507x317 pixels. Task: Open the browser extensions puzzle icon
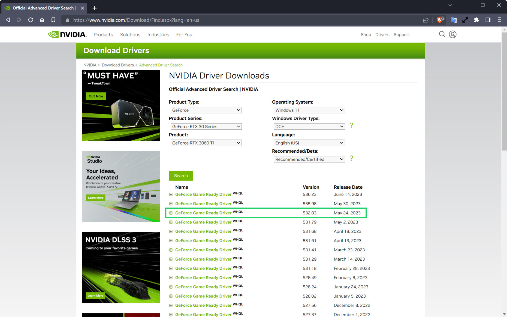pyautogui.click(x=476, y=20)
